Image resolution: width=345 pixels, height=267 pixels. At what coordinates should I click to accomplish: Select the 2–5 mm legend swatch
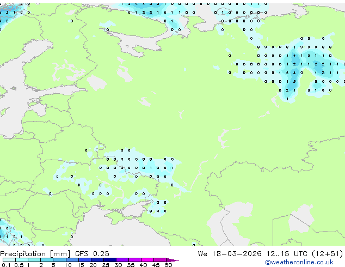tap(47, 260)
